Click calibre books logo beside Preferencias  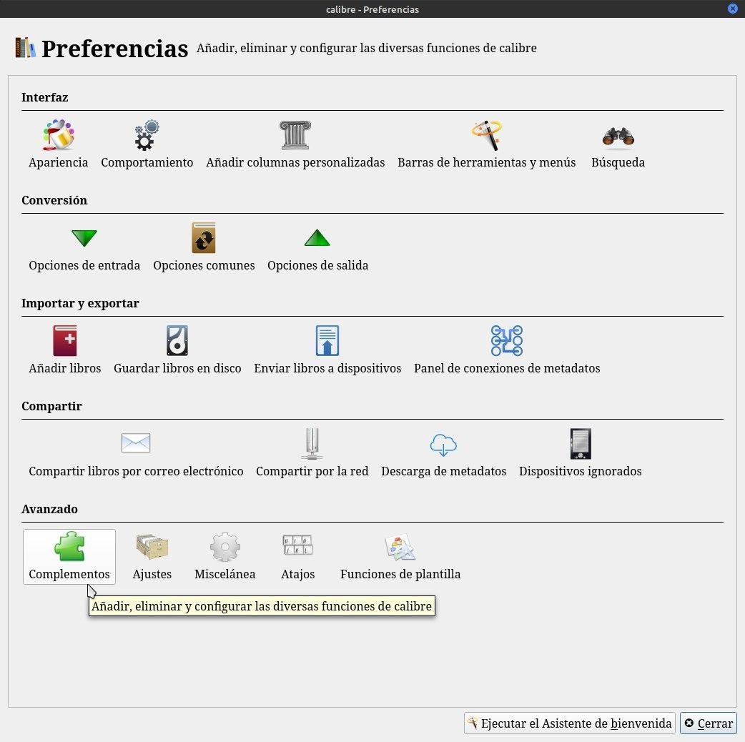click(25, 47)
